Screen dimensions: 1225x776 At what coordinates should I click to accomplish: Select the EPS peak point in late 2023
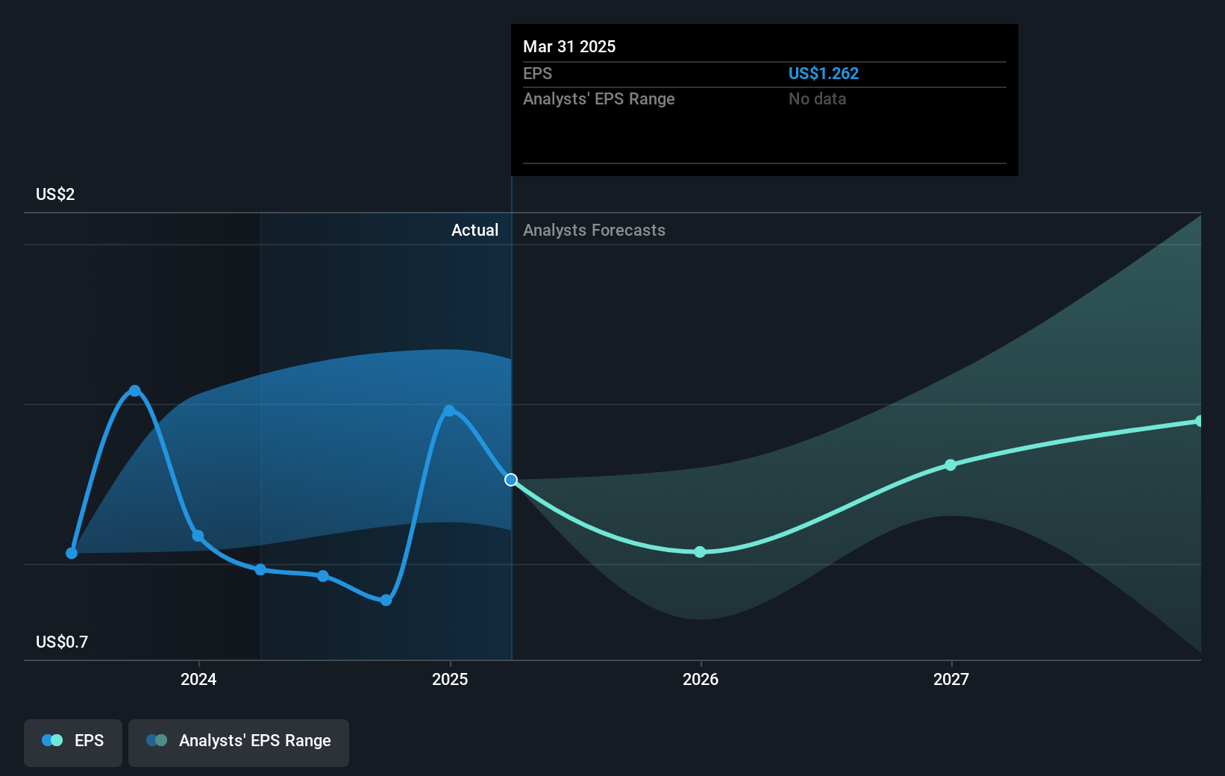(x=135, y=391)
